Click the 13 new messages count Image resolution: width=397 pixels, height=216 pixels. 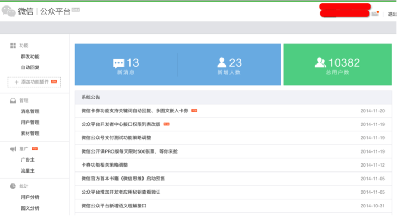point(133,62)
